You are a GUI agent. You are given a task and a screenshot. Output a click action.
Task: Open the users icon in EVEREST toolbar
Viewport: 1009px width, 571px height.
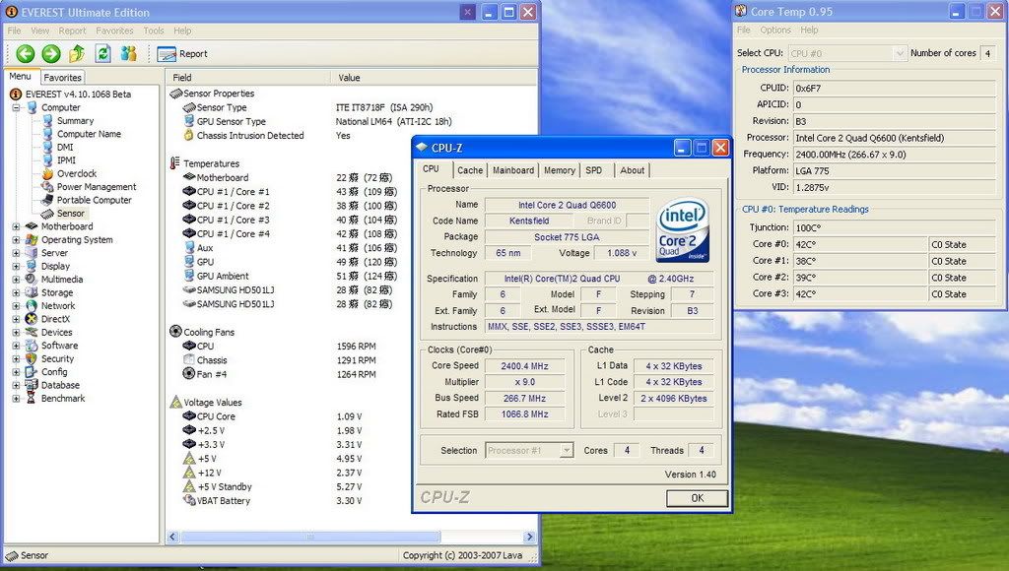pos(129,54)
